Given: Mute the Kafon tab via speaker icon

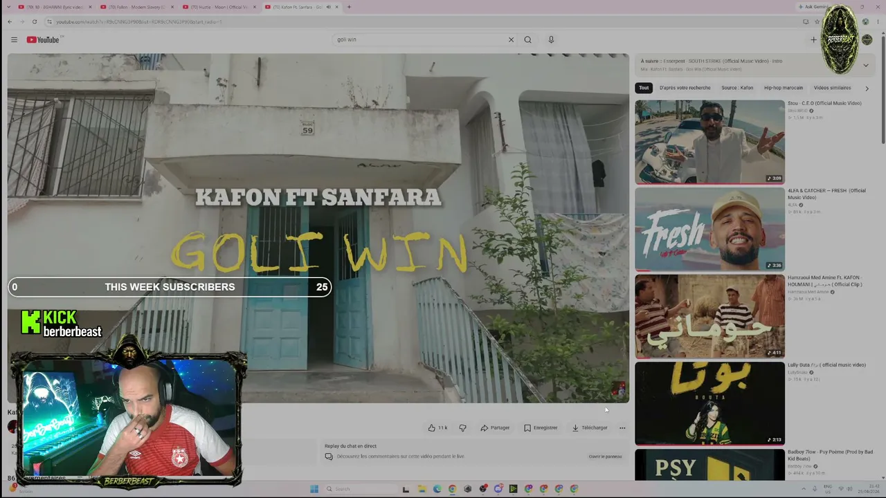Looking at the screenshot, I should (328, 7).
